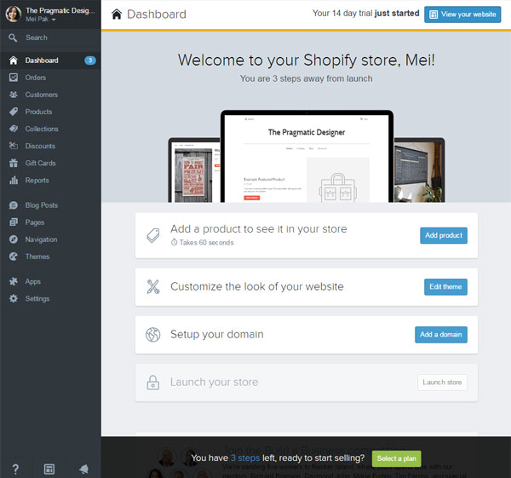Viewport: 511px width, 478px height.
Task: Focus the Search field in sidebar
Action: 50,37
